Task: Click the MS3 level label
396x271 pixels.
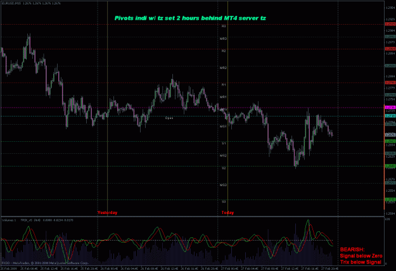Action: (223, 185)
